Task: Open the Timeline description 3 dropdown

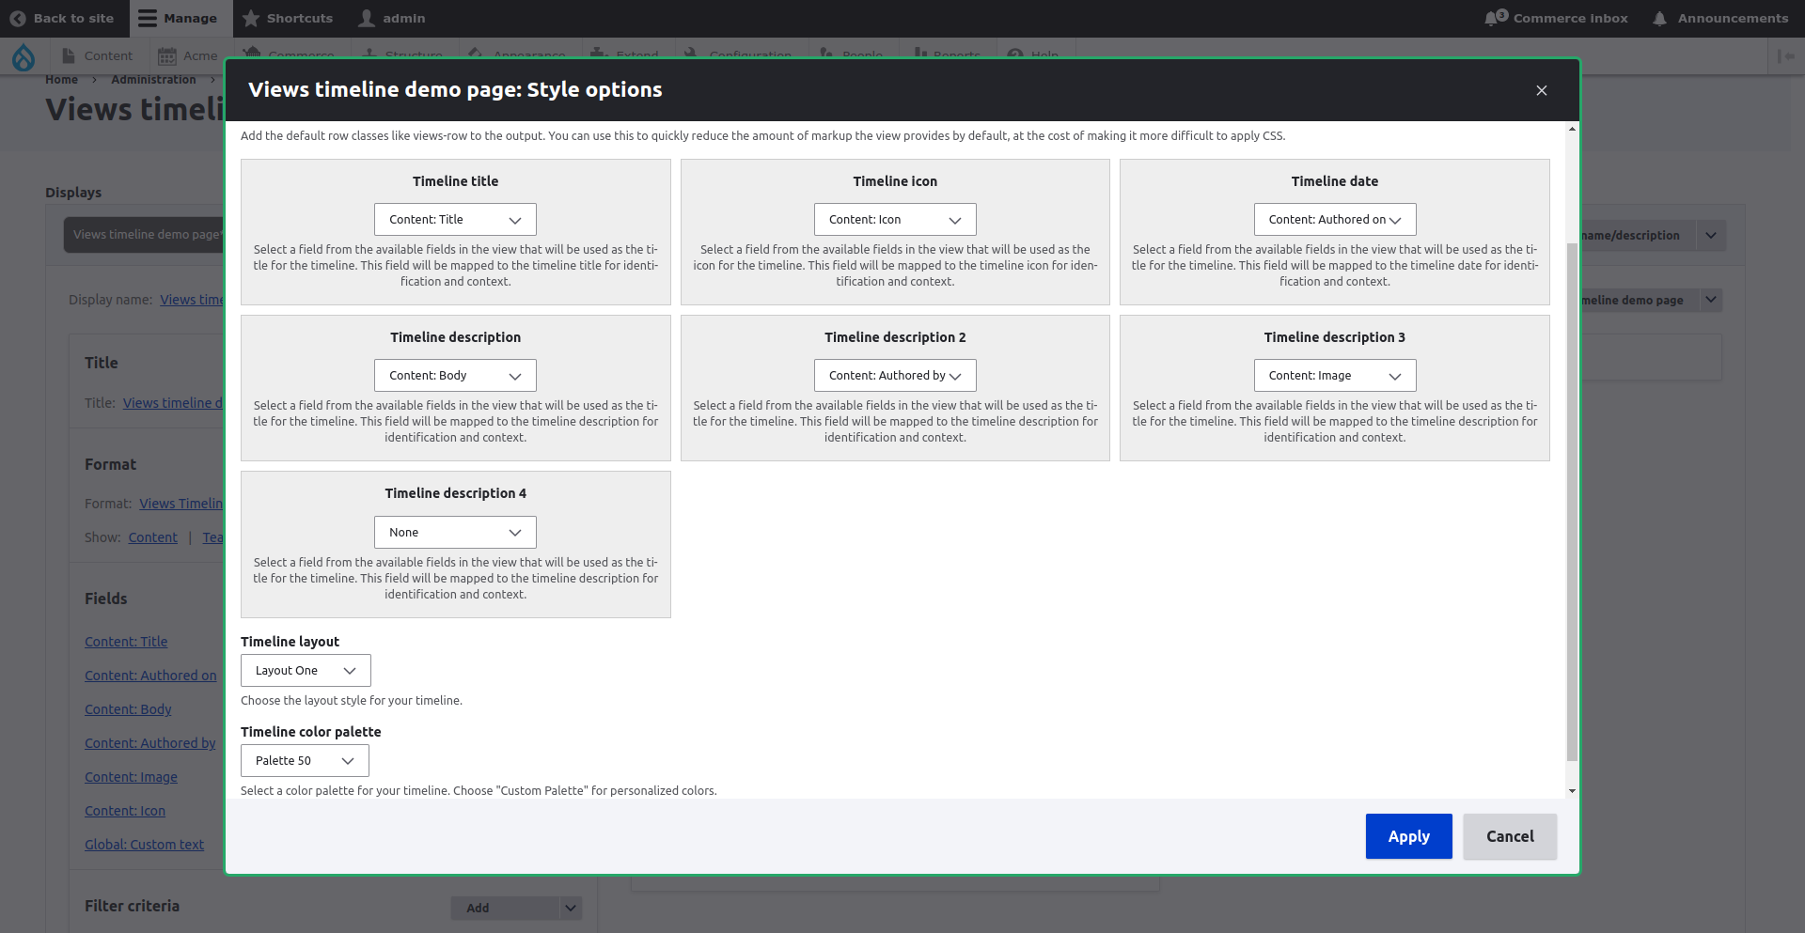Action: [1335, 375]
